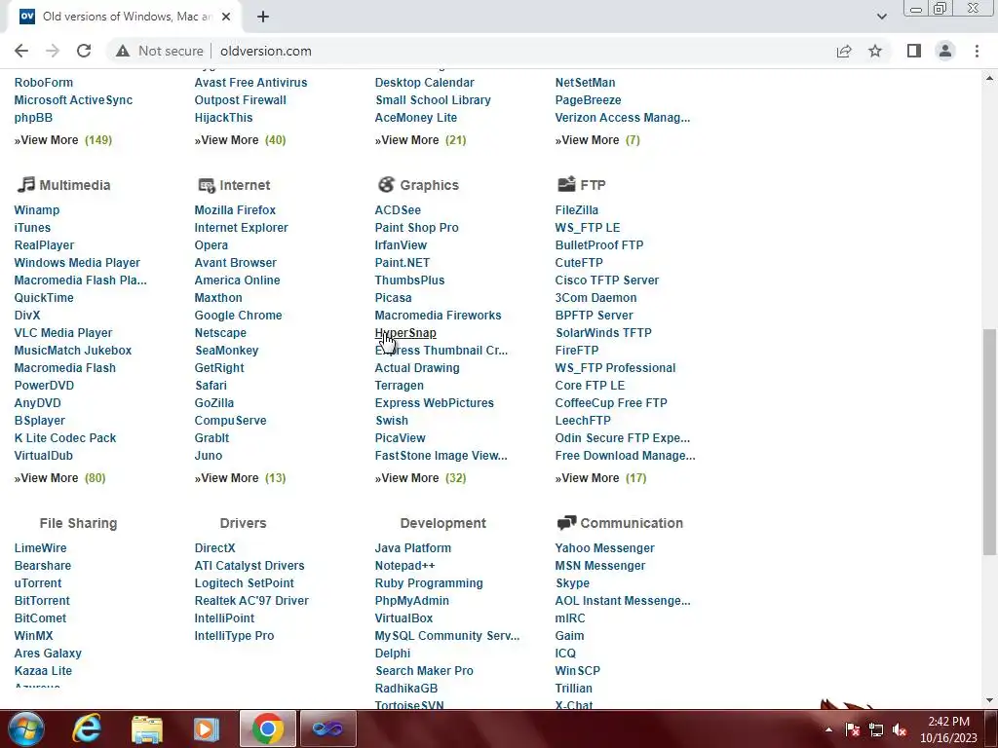Image resolution: width=998 pixels, height=748 pixels.
Task: Open the VLC Media Player link
Action: pos(63,333)
